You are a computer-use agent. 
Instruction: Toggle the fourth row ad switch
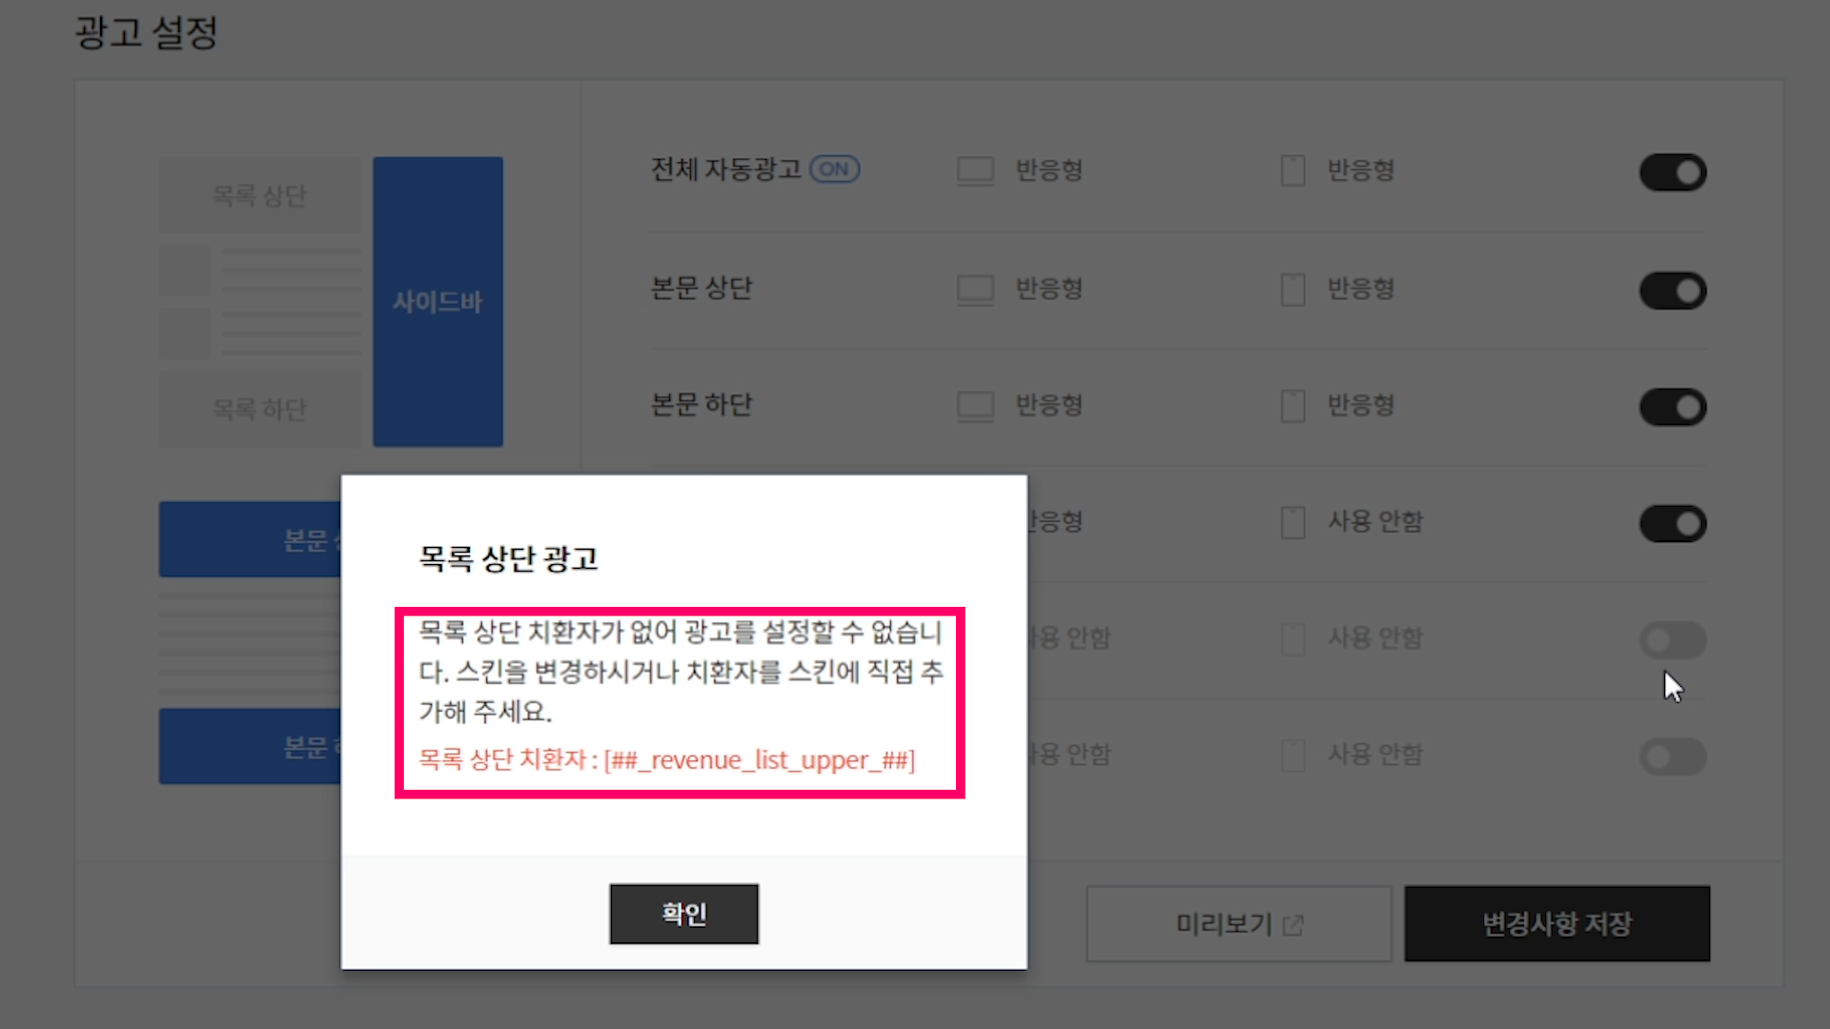pyautogui.click(x=1673, y=524)
